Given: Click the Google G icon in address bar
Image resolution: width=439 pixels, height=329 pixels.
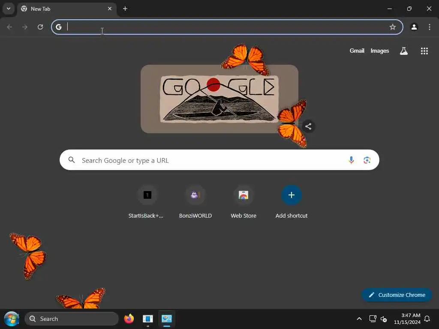Looking at the screenshot, I should (58, 27).
